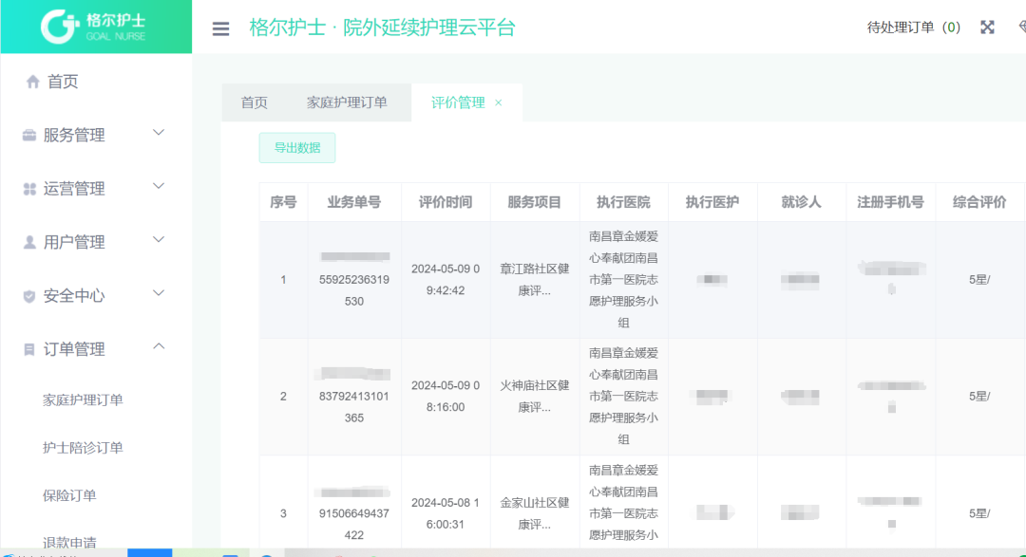Screen dimensions: 1026x557
Task: Close the 评价管理 tab
Action: point(499,102)
